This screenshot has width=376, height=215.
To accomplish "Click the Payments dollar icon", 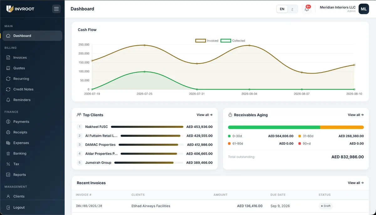I will point(8,121).
